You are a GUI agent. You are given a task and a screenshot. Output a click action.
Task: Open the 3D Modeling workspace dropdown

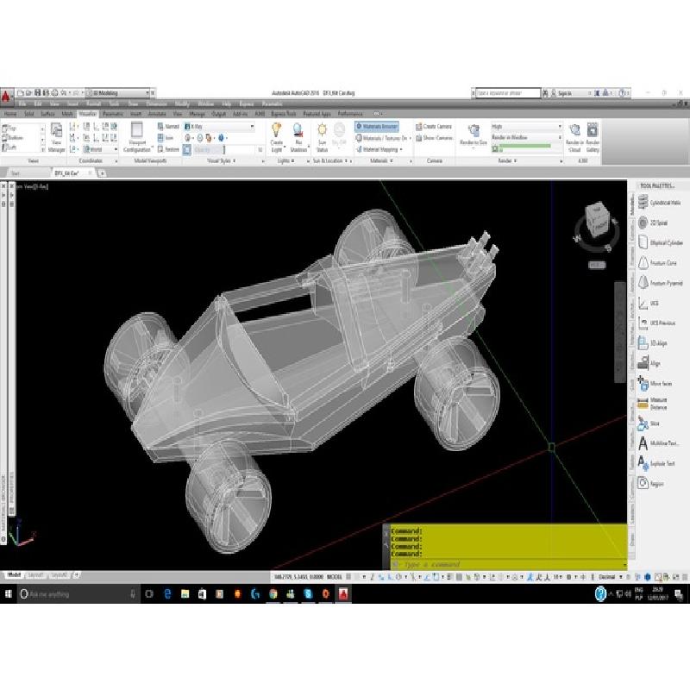pos(118,93)
